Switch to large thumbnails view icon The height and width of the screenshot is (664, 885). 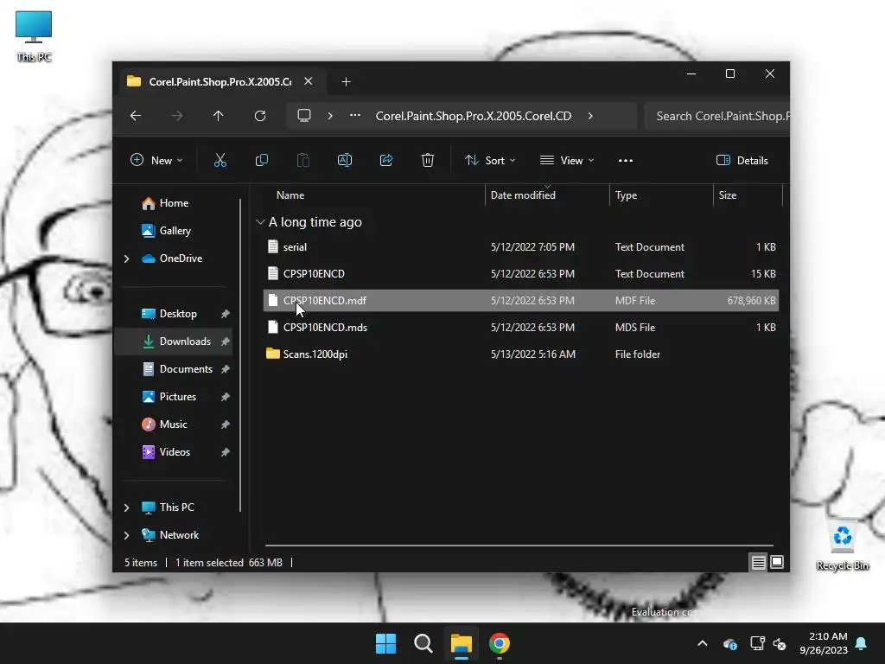coord(777,562)
